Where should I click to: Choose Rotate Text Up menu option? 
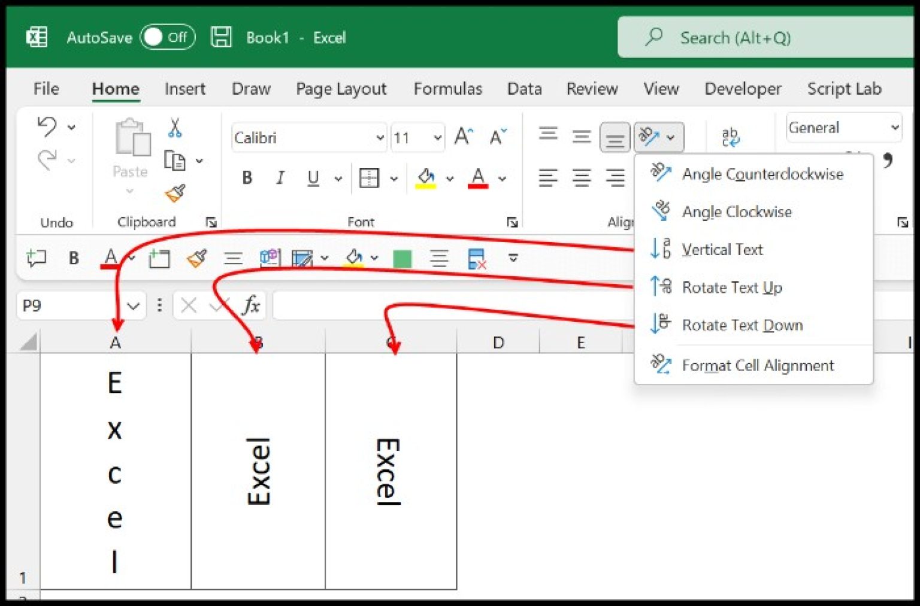[x=732, y=287]
